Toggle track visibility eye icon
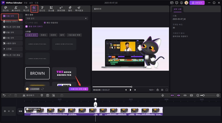Screen dimensions: 222x123 pyautogui.click(x=9, y=111)
